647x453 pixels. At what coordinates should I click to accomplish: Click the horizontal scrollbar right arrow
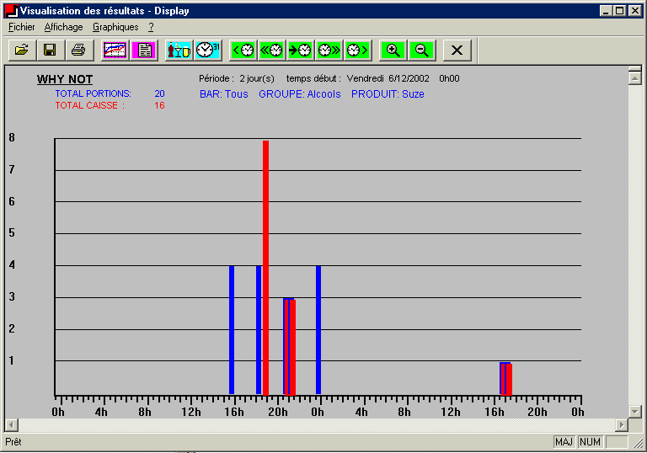pos(623,424)
